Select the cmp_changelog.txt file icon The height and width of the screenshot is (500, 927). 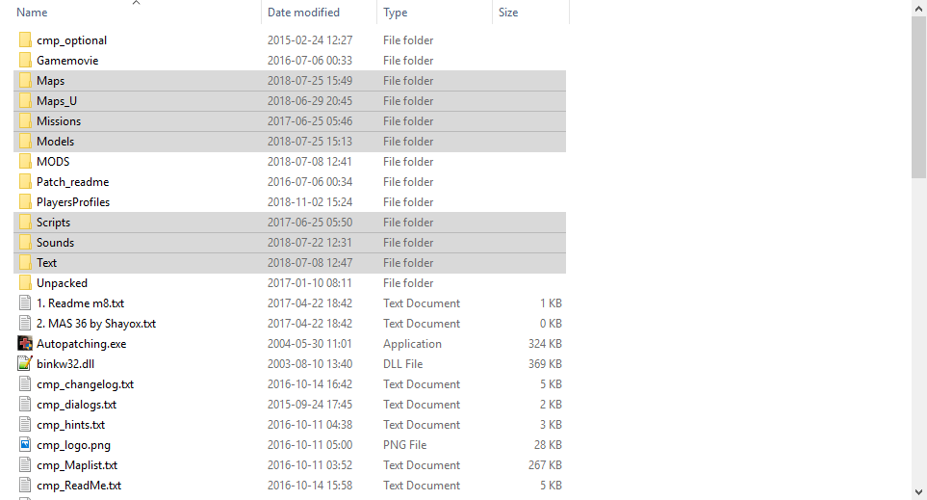25,384
